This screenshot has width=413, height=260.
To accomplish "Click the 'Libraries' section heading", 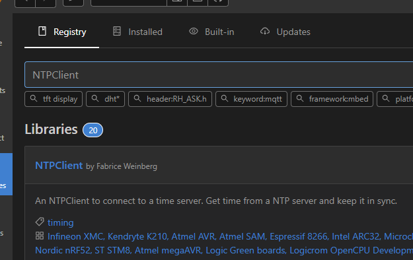I will [51, 129].
